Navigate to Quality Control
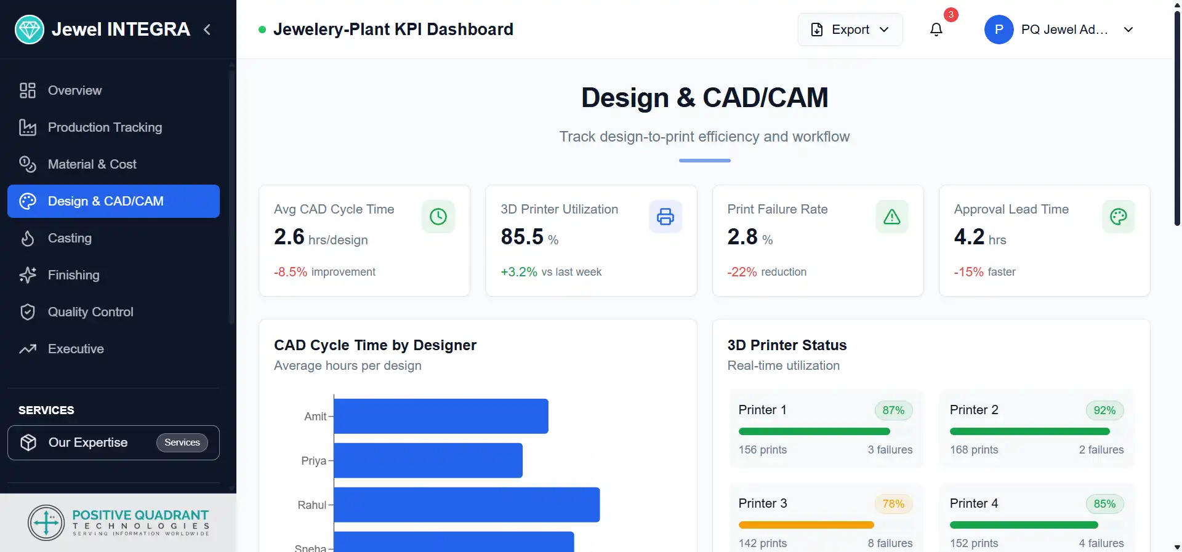This screenshot has width=1182, height=552. coord(113,312)
